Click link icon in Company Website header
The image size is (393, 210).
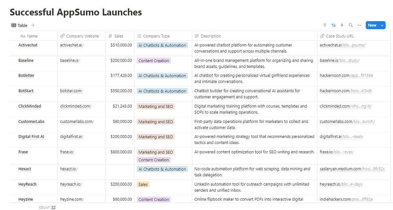(62, 36)
